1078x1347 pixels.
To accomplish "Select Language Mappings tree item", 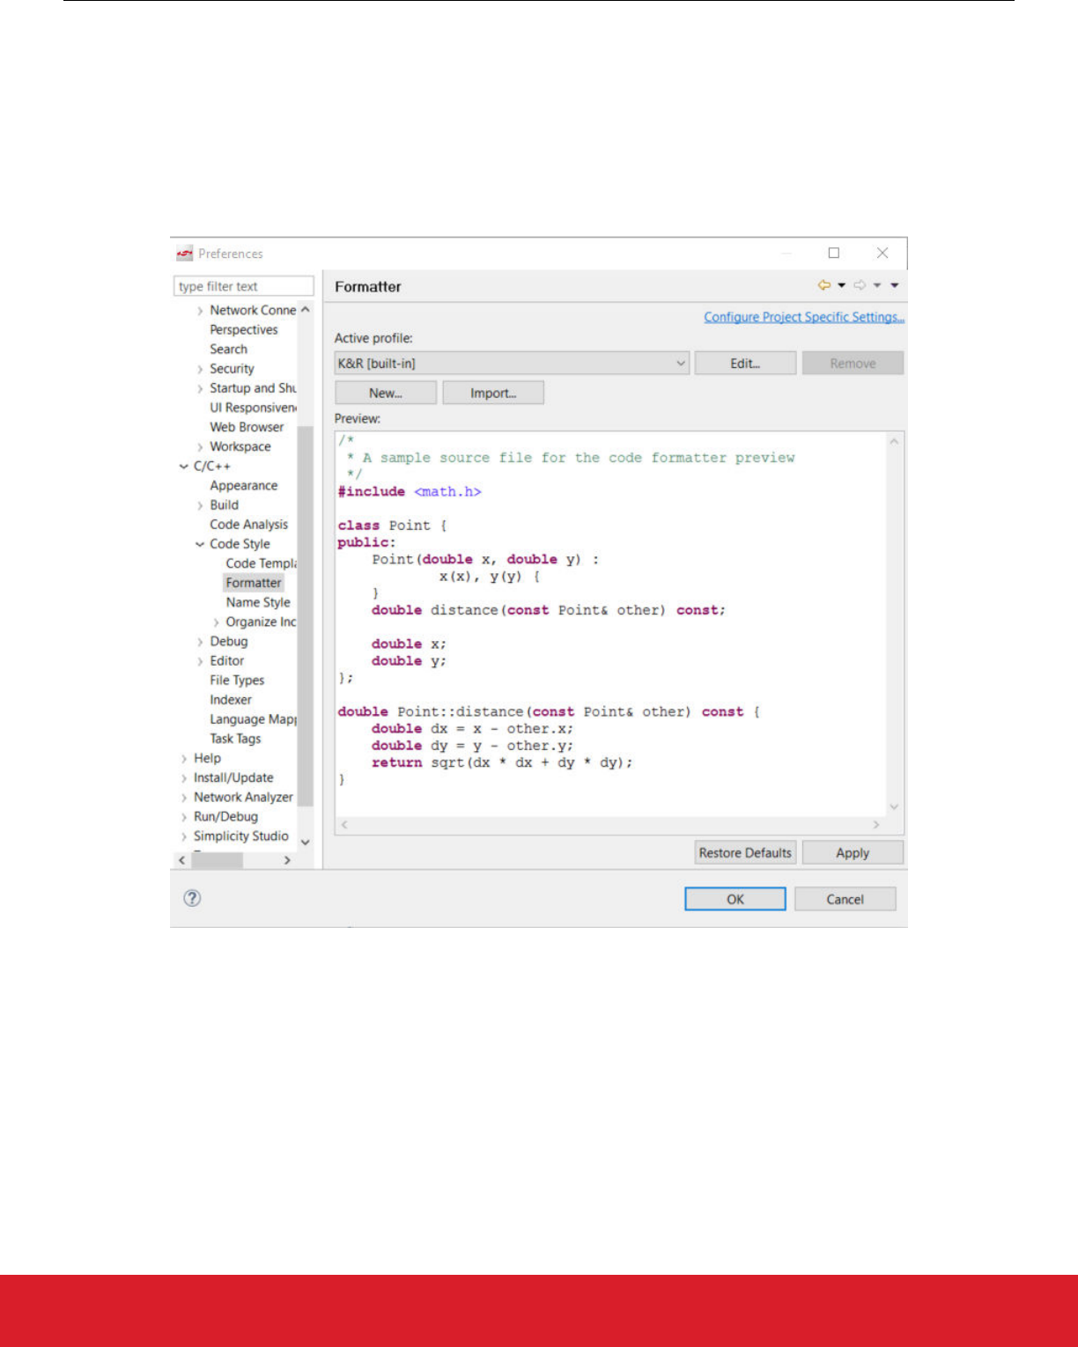I will [253, 719].
